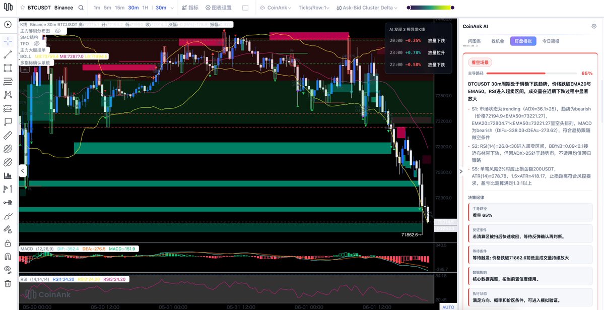Collapse CoinAnk AI panel arrow
The height and width of the screenshot is (310, 604).
[461, 171]
